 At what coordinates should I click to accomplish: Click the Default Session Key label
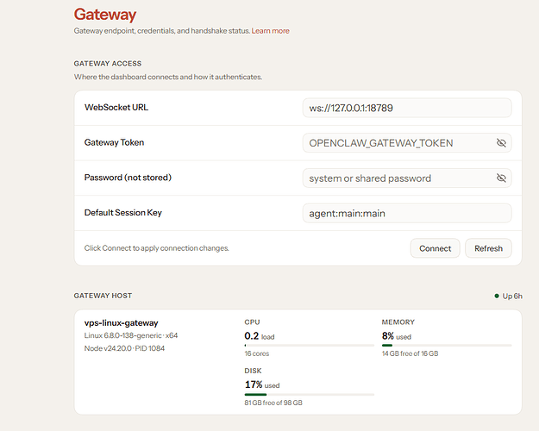pyautogui.click(x=123, y=213)
